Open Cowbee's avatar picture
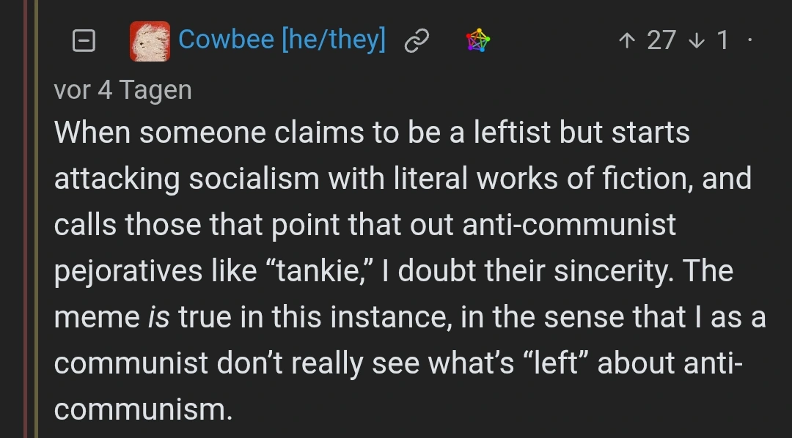The width and height of the screenshot is (792, 438). point(150,40)
